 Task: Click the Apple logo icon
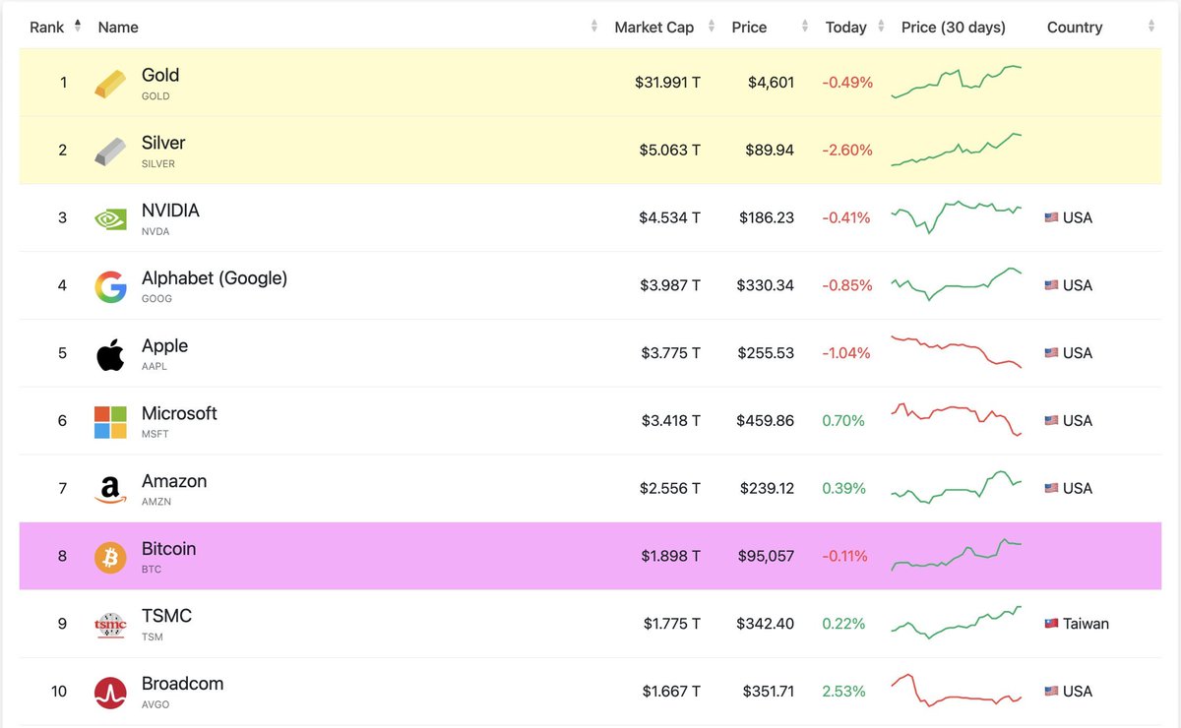click(x=109, y=352)
